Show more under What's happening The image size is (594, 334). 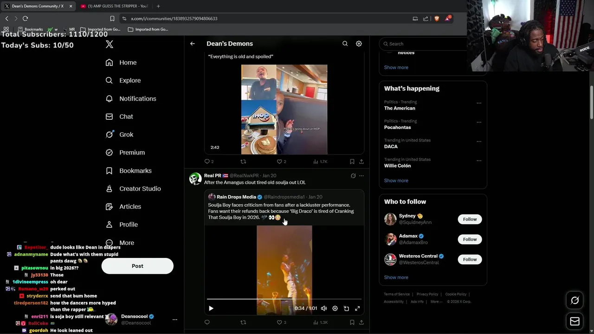coord(396,180)
